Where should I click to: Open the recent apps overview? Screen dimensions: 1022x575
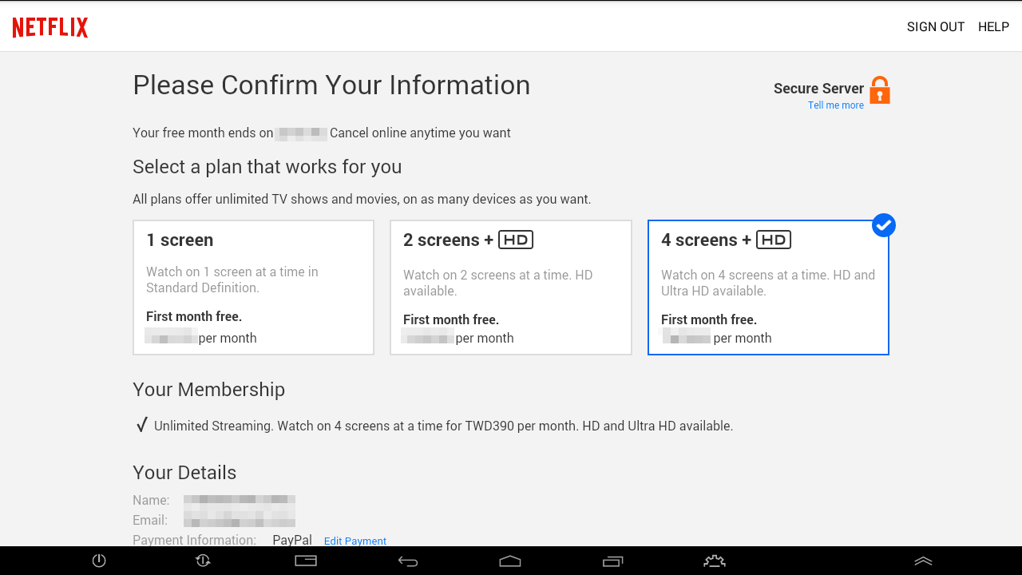[612, 561]
